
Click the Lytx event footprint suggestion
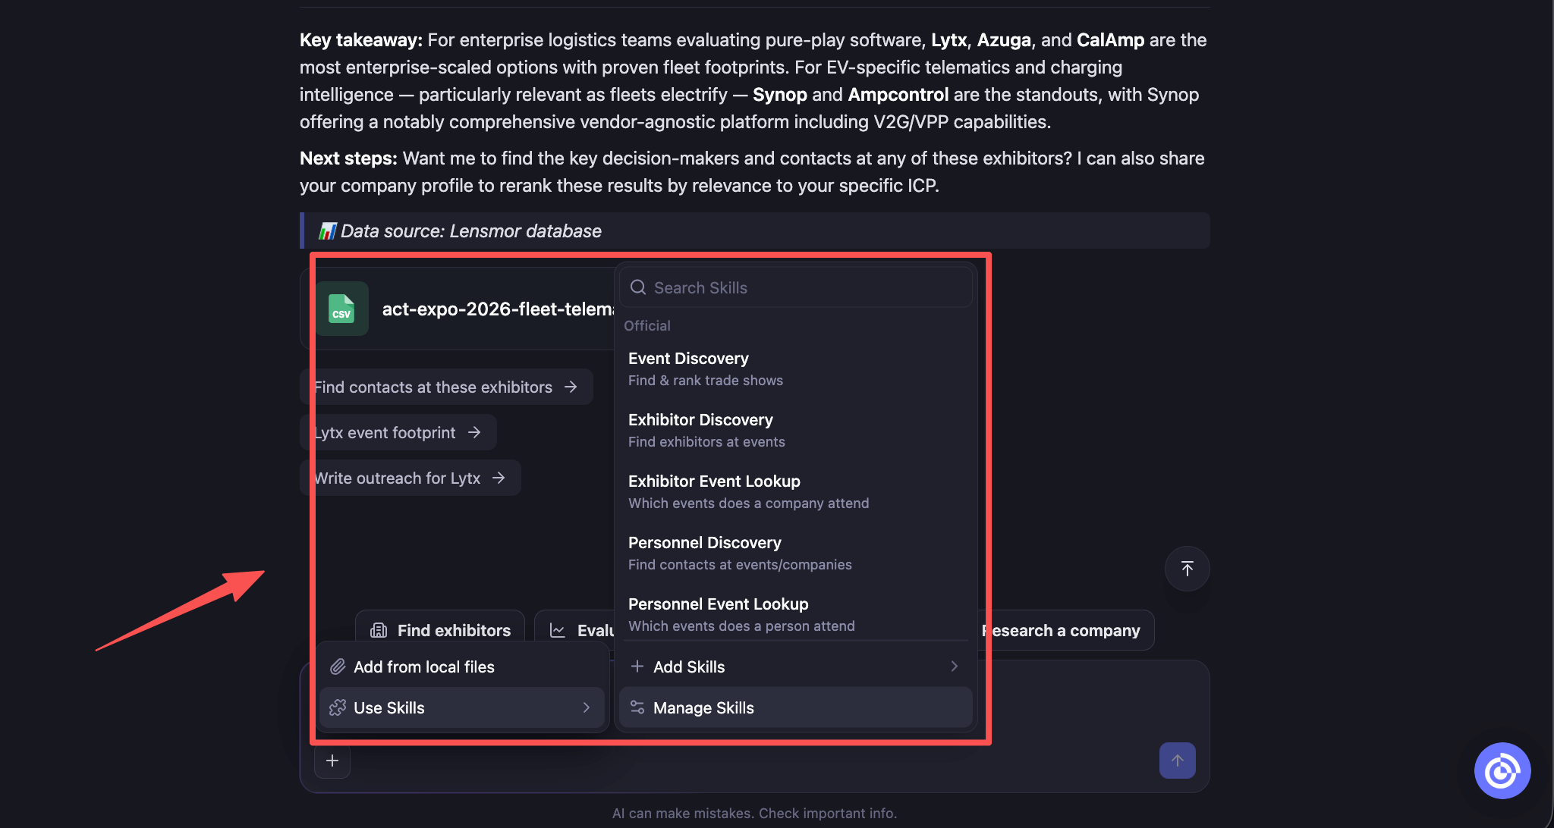pyautogui.click(x=398, y=432)
